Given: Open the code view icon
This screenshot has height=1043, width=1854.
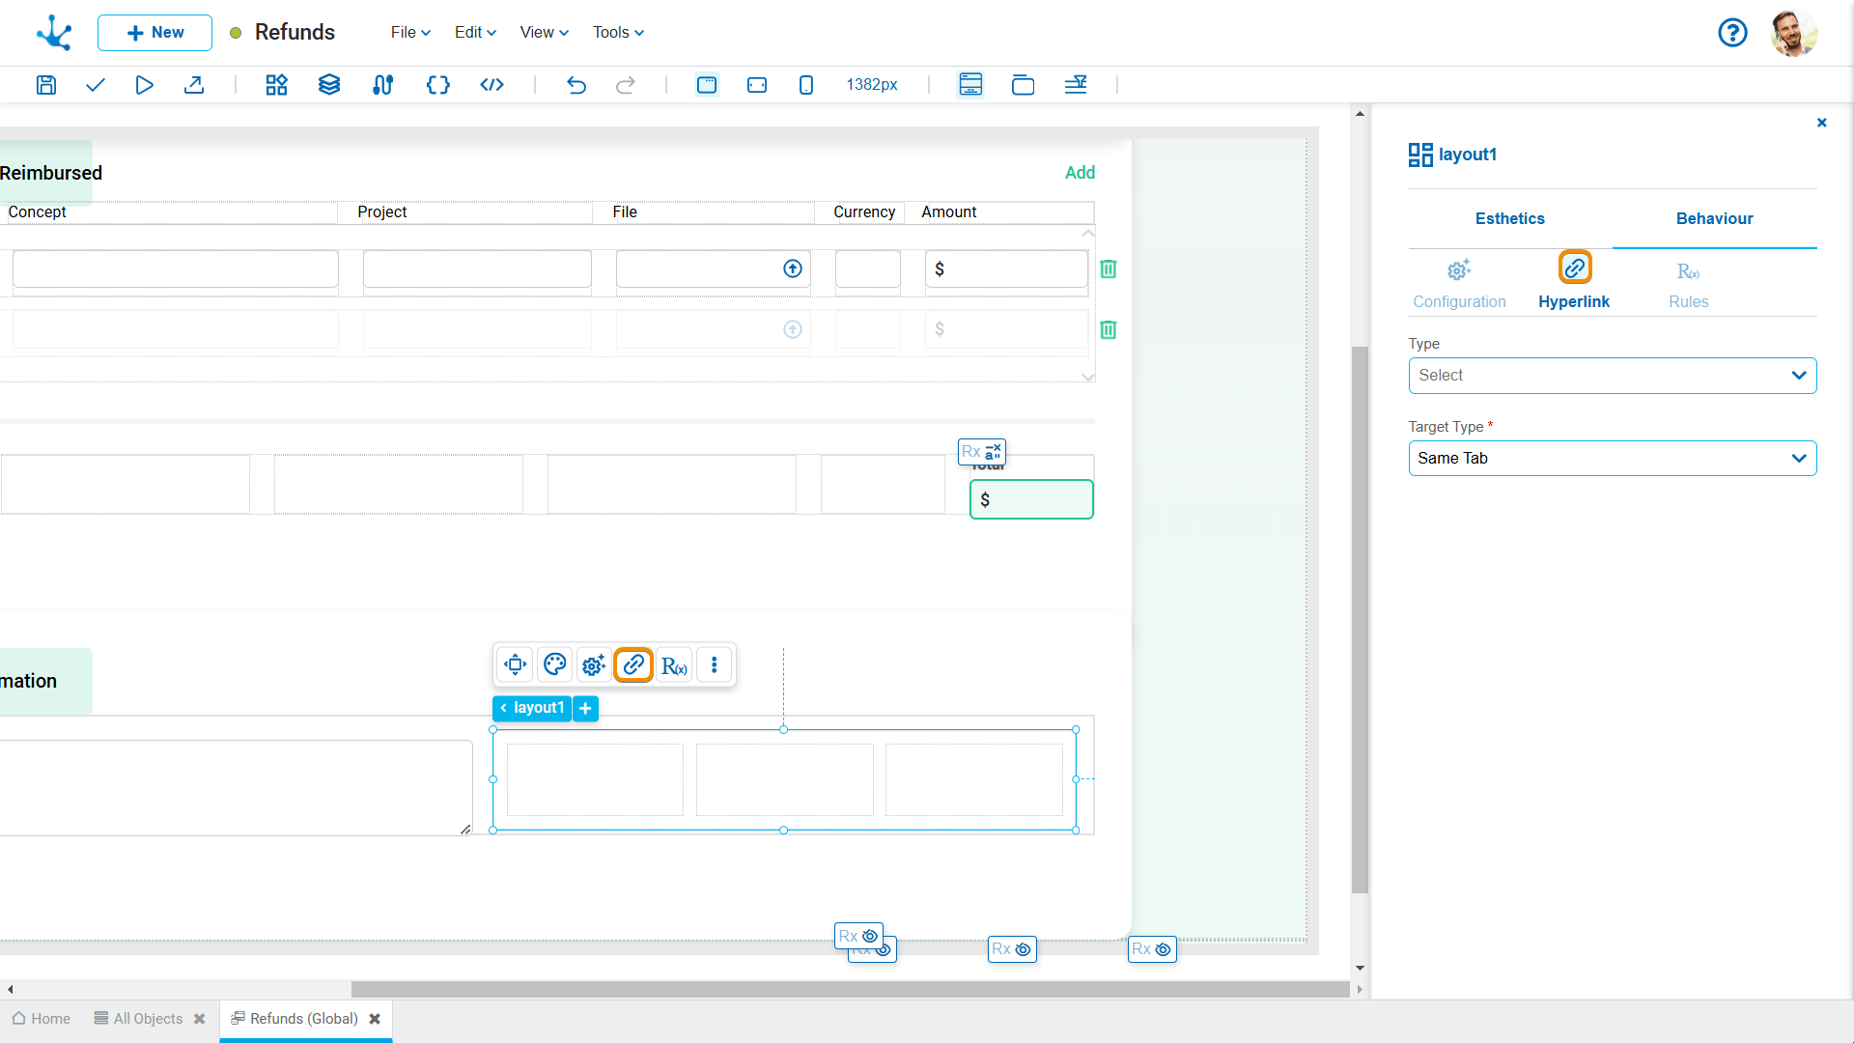Looking at the screenshot, I should [x=492, y=85].
